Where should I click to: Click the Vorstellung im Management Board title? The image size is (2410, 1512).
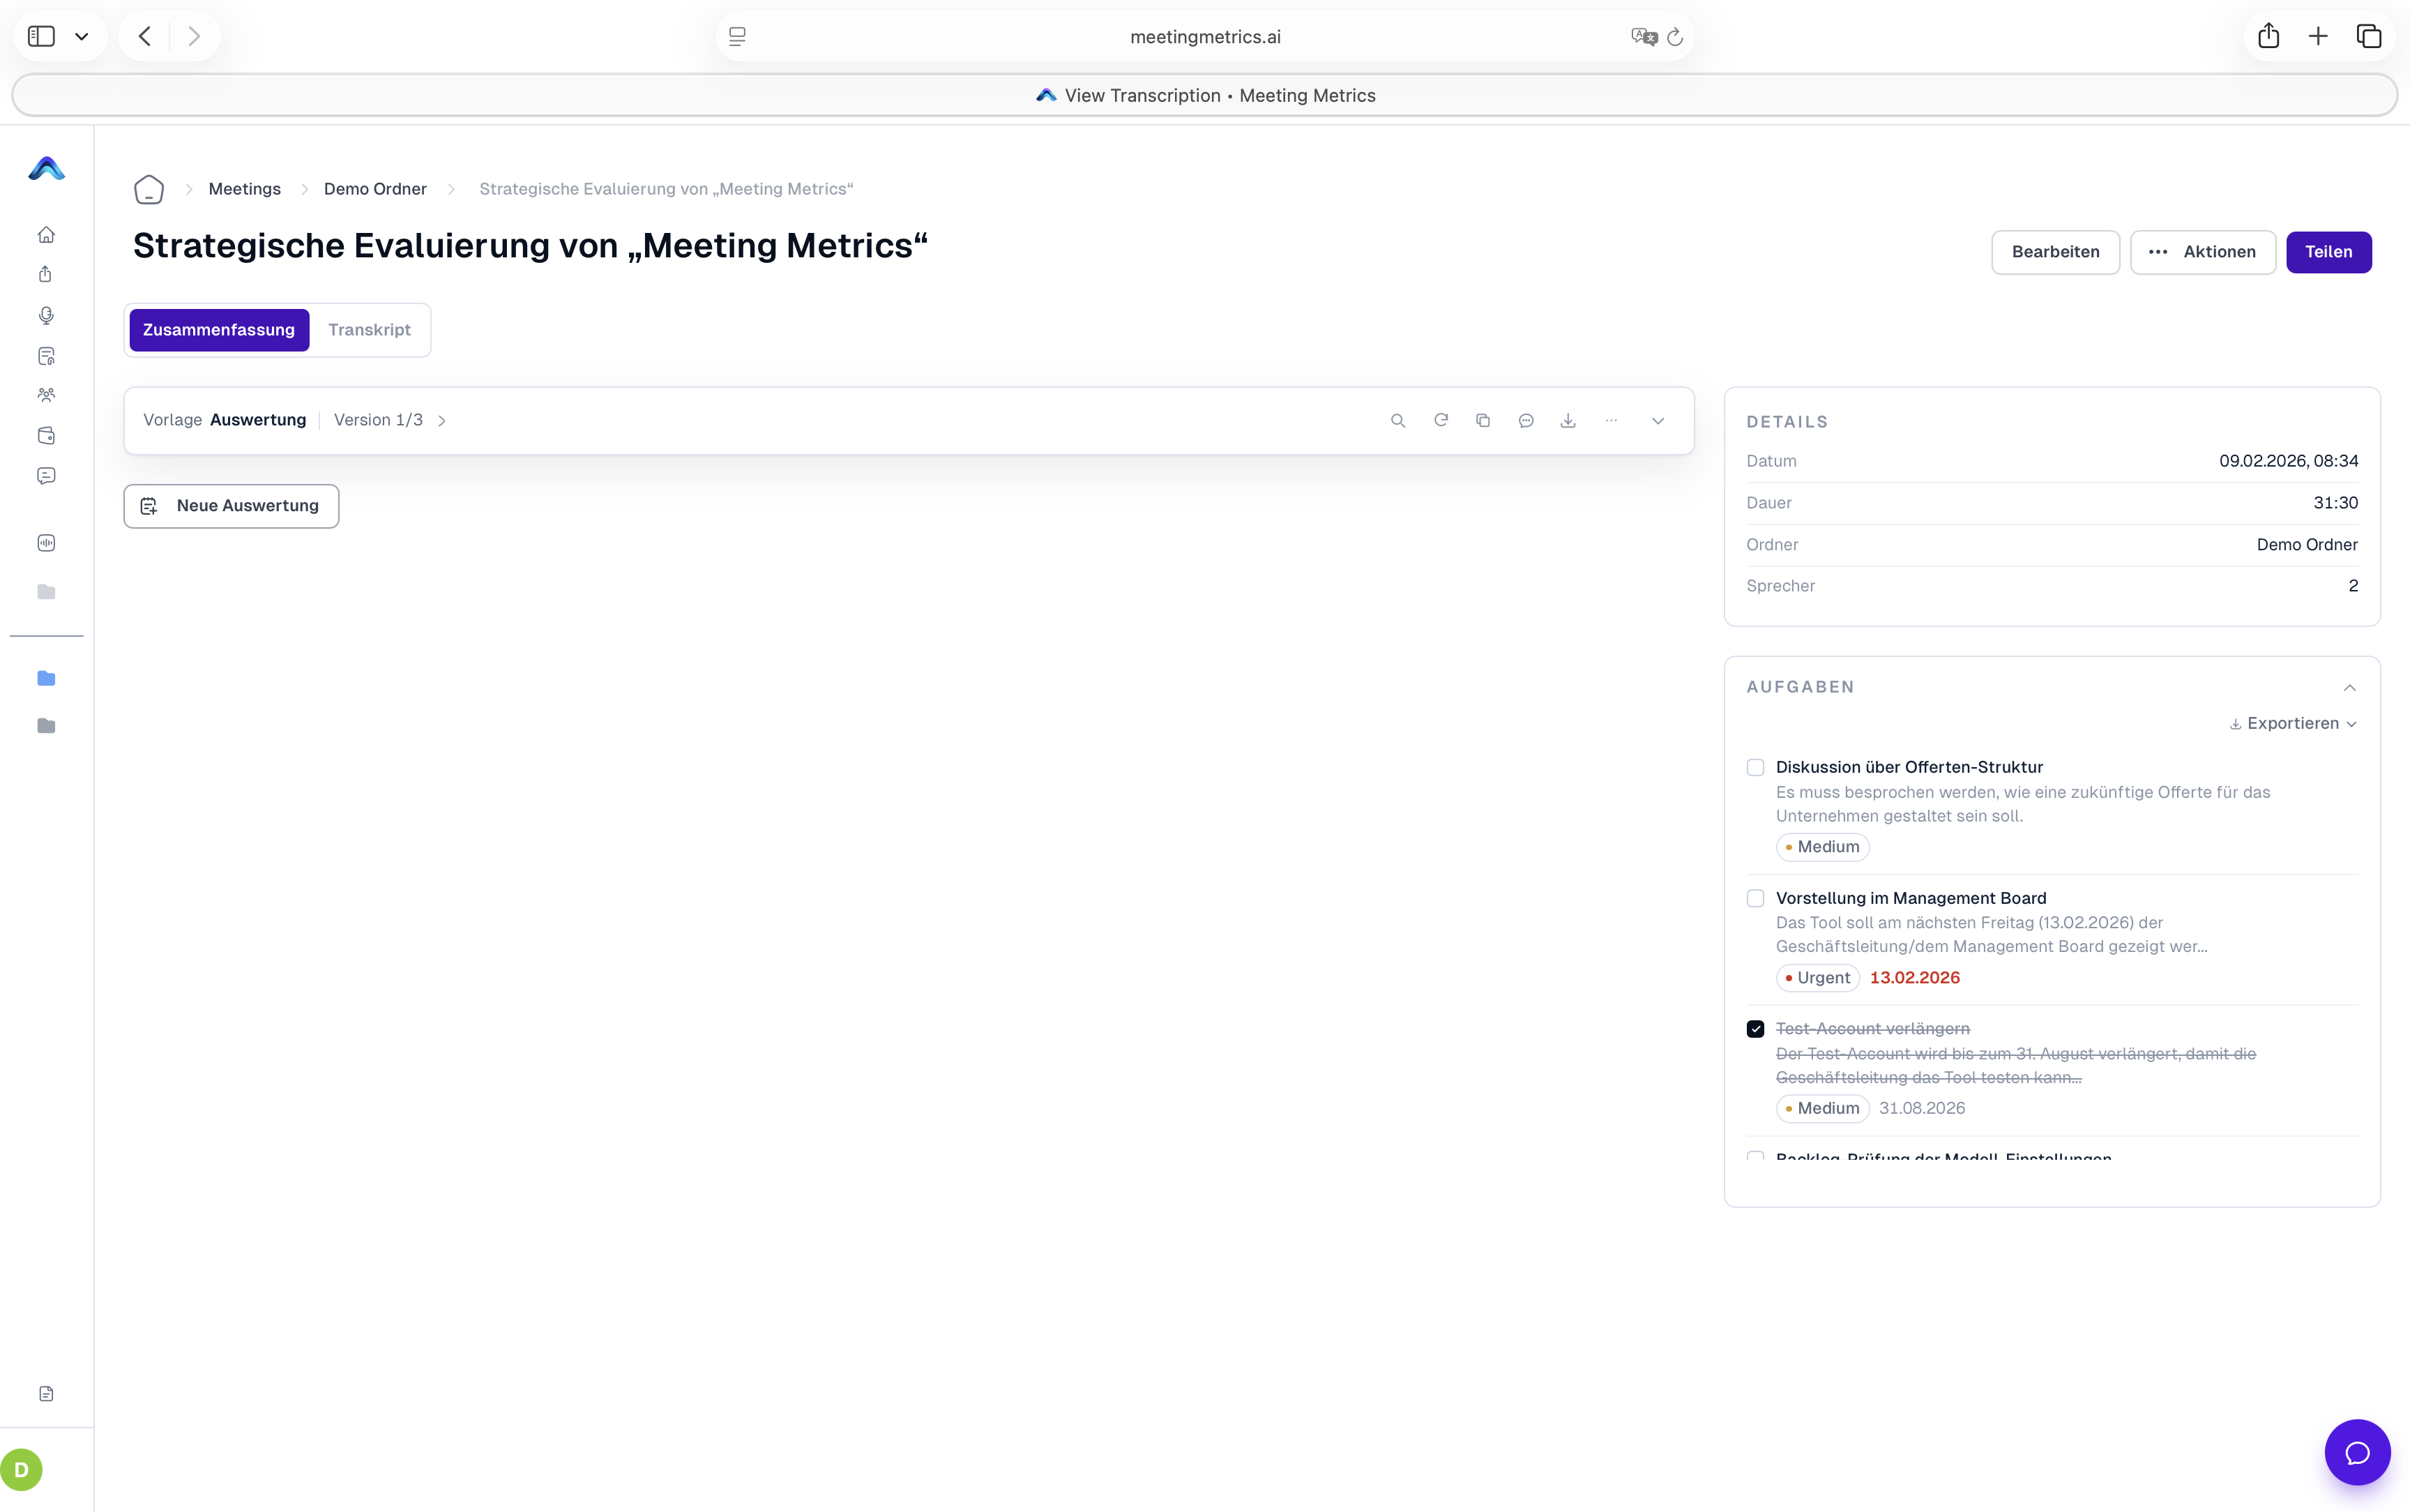pos(1911,898)
